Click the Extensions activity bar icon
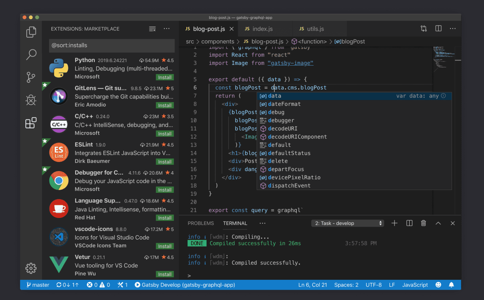The width and height of the screenshot is (484, 300). [31, 123]
